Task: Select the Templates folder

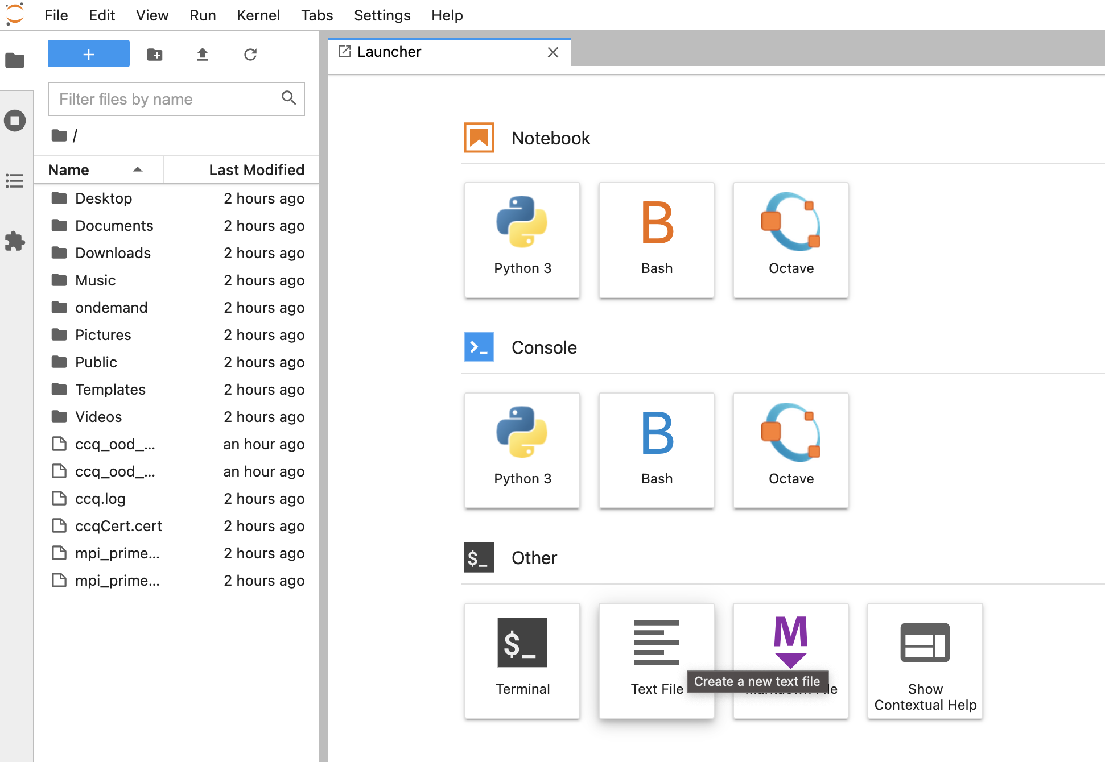Action: tap(176, 390)
